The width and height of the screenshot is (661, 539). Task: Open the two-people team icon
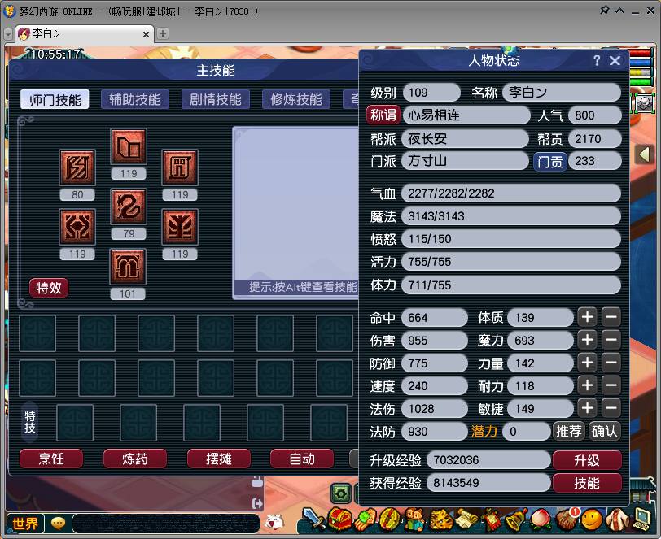tap(416, 519)
